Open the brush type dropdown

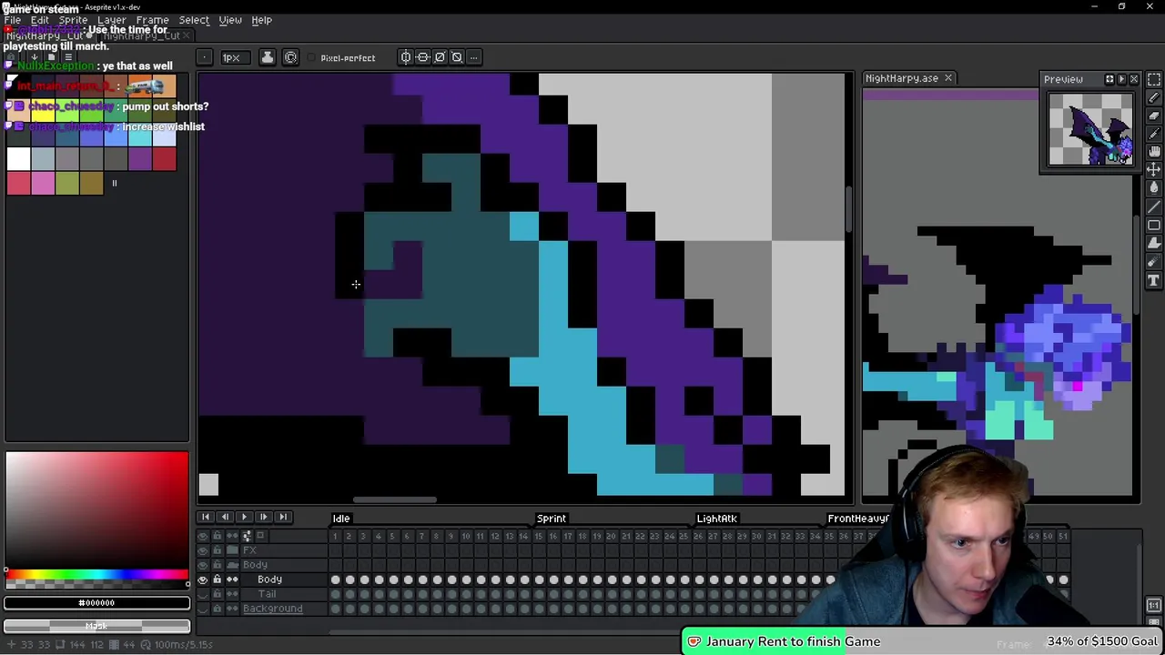[206, 57]
